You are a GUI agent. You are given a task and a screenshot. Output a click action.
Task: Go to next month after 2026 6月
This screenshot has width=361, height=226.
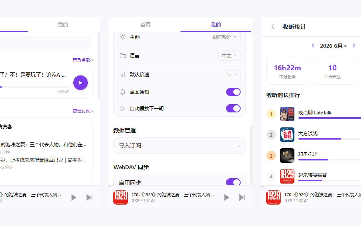pos(354,45)
